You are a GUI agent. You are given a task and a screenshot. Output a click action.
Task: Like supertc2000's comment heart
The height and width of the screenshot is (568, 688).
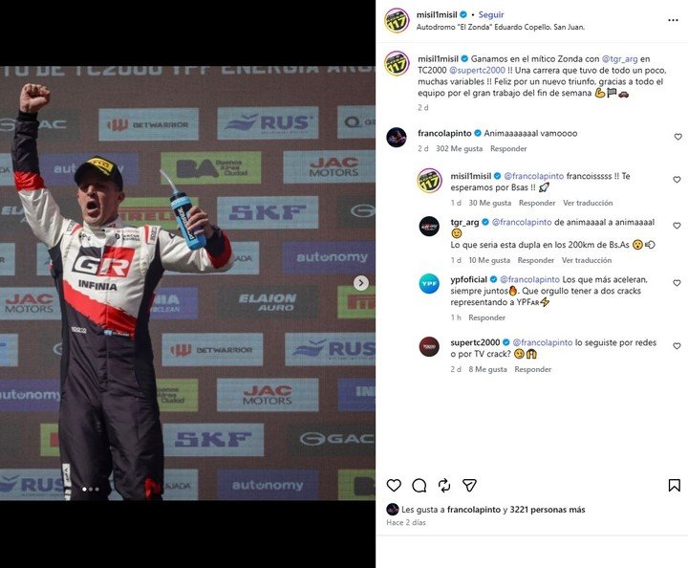pyautogui.click(x=677, y=346)
